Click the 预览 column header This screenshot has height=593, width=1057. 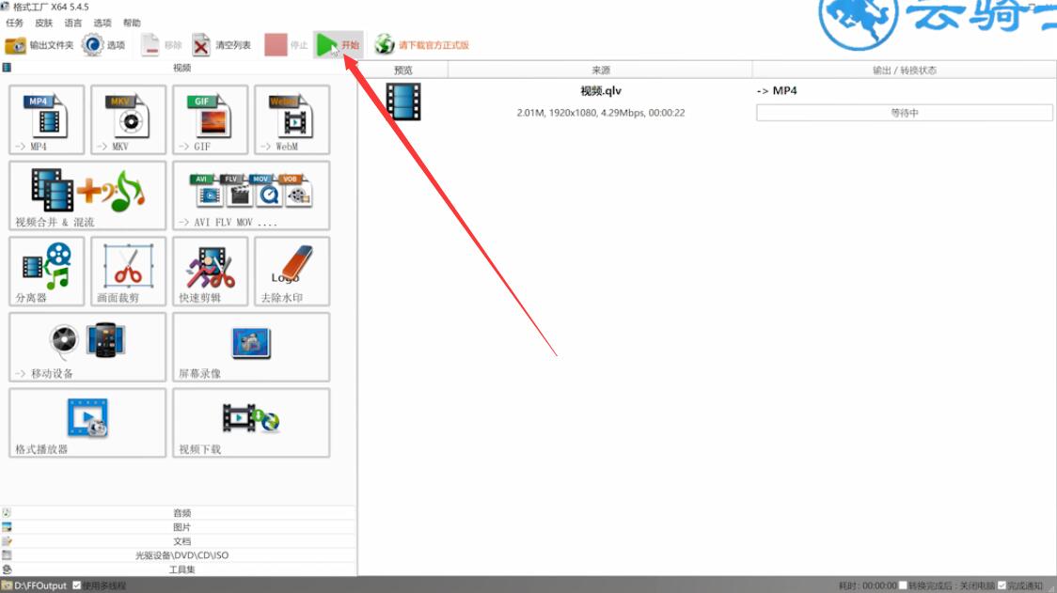click(403, 70)
